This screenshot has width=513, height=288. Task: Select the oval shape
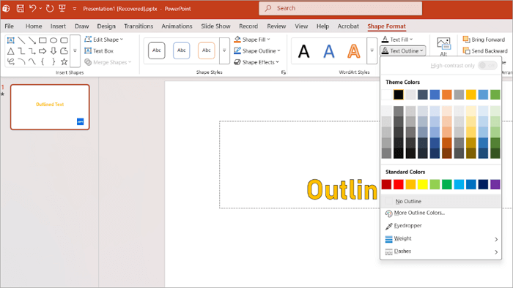pos(53,40)
